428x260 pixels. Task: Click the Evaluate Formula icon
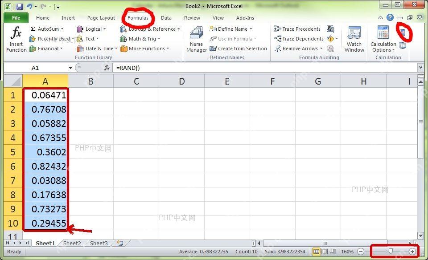[330, 49]
